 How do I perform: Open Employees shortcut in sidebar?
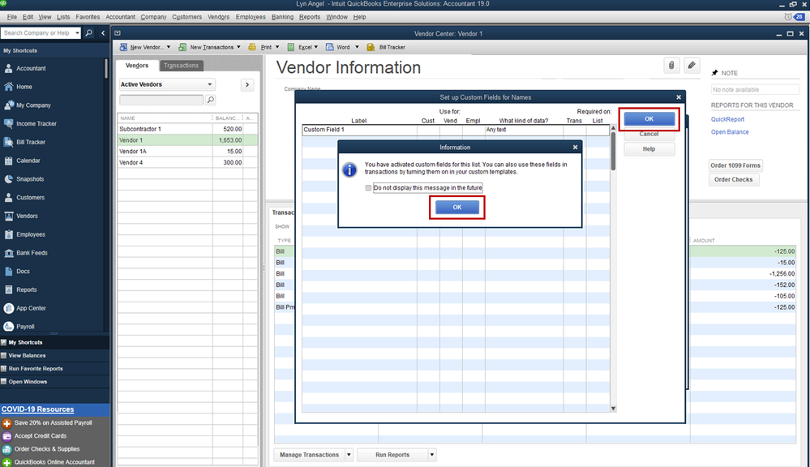point(31,234)
